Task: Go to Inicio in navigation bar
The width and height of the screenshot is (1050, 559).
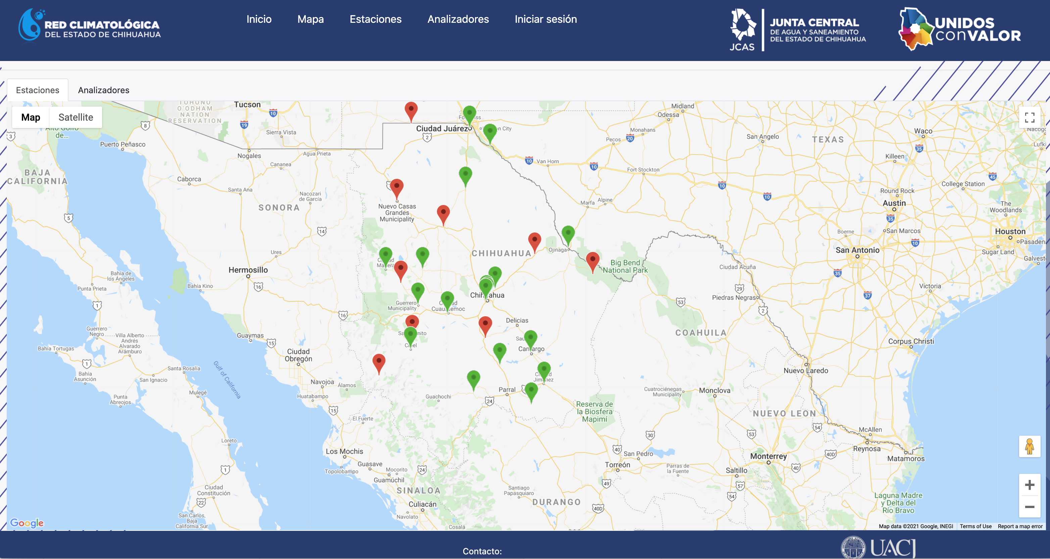Action: pos(259,19)
